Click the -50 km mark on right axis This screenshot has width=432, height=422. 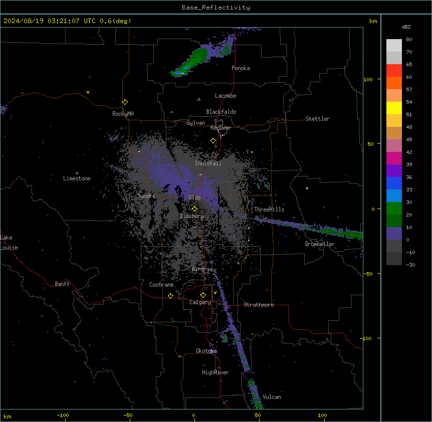pyautogui.click(x=368, y=274)
